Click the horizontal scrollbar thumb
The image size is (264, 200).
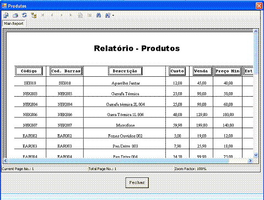[118, 161]
